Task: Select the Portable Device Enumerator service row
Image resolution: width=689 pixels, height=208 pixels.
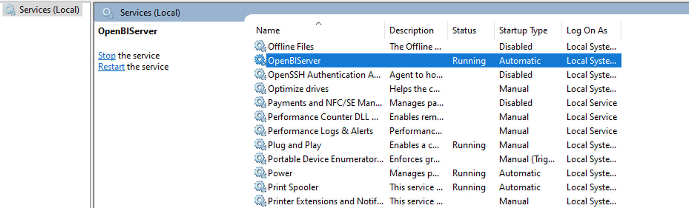Action: 438,159
